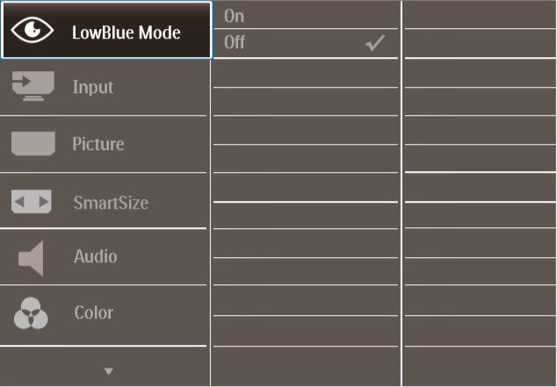The image size is (557, 387).
Task: Select the Off option
Action: coord(306,43)
